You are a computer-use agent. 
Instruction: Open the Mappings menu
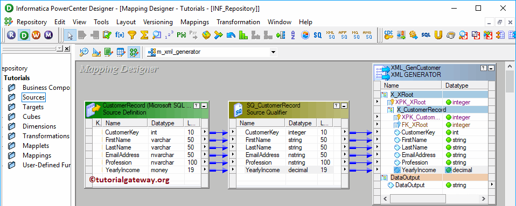coord(195,22)
